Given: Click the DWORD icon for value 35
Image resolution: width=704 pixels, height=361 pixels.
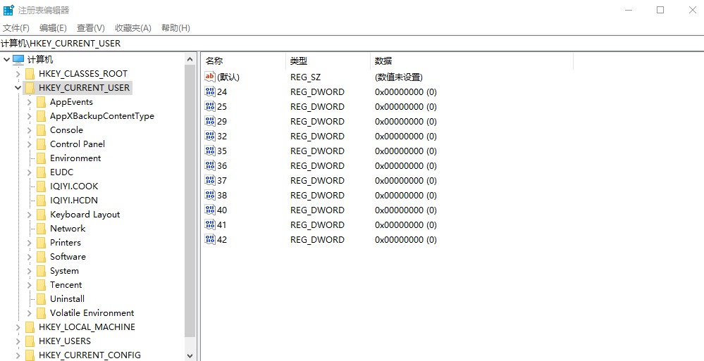Looking at the screenshot, I should 210,151.
